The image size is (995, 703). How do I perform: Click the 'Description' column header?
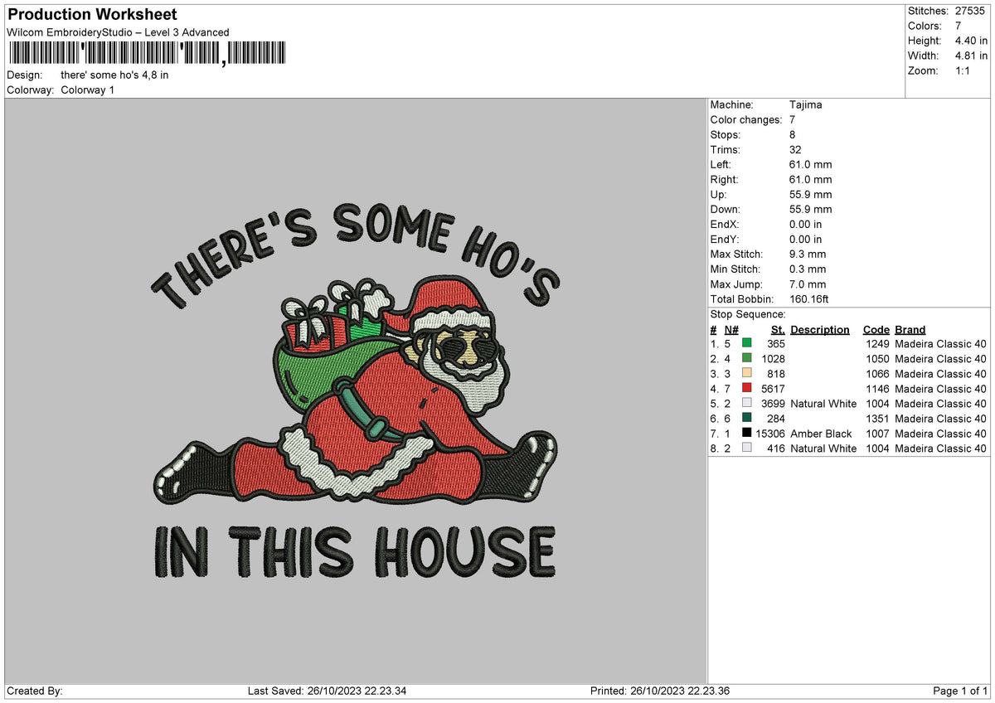click(x=820, y=329)
